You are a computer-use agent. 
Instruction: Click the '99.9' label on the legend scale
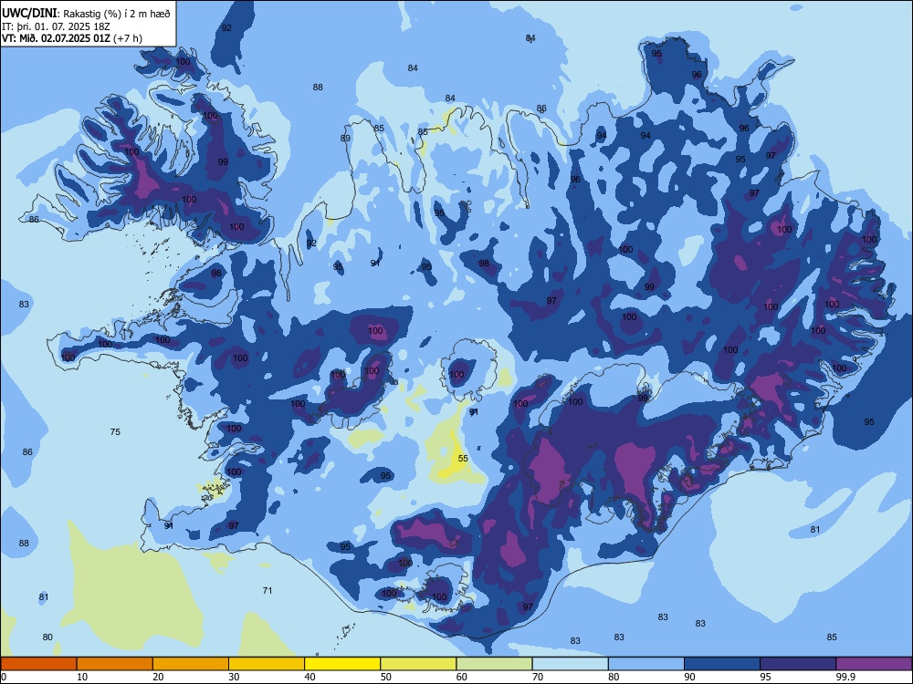tap(845, 677)
